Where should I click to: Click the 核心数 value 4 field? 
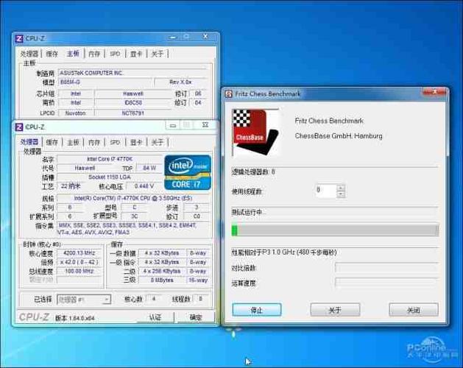(x=154, y=300)
